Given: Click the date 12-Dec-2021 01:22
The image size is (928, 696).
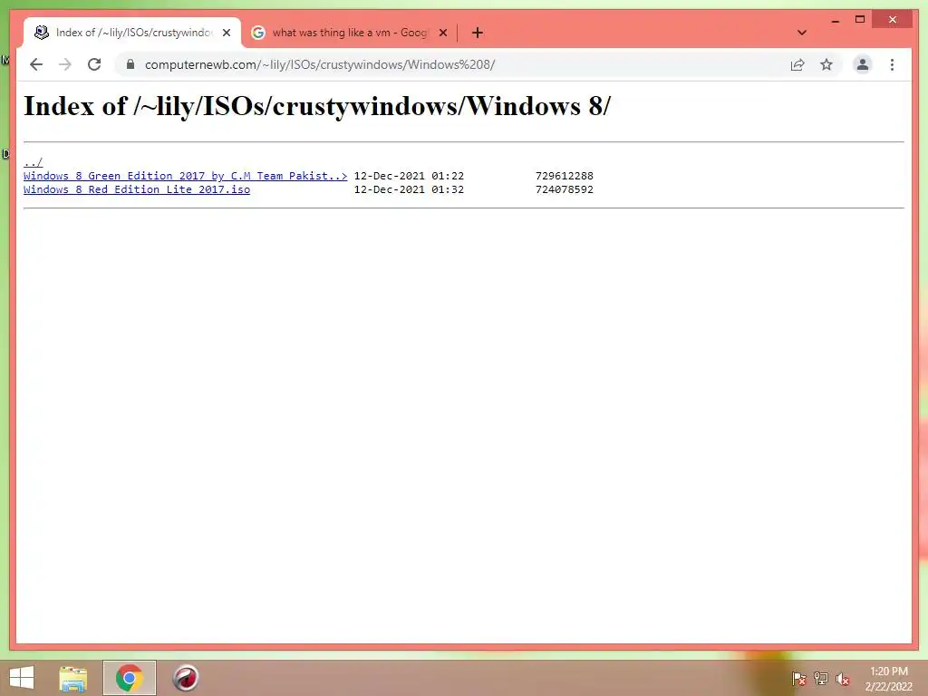Looking at the screenshot, I should click(409, 176).
